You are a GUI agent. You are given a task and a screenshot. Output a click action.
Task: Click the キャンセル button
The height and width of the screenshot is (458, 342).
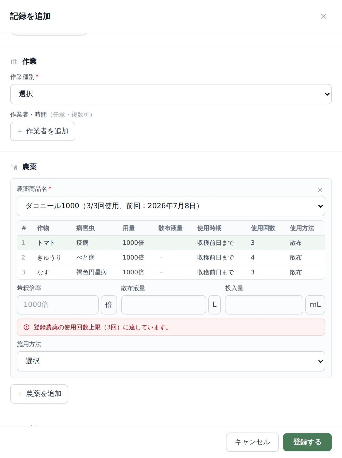click(252, 442)
